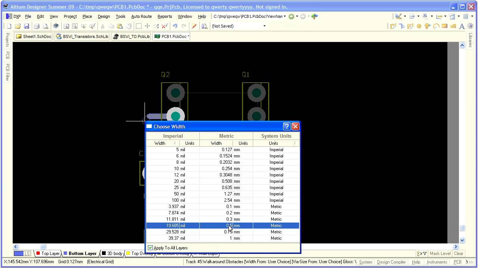478x268 pixels.
Task: Open the Instruments panel button
Action: tap(437, 262)
